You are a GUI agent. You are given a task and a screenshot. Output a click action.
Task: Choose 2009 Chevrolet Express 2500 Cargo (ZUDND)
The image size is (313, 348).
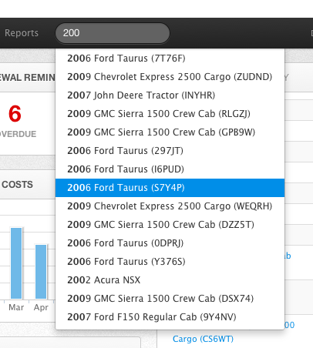(170, 77)
